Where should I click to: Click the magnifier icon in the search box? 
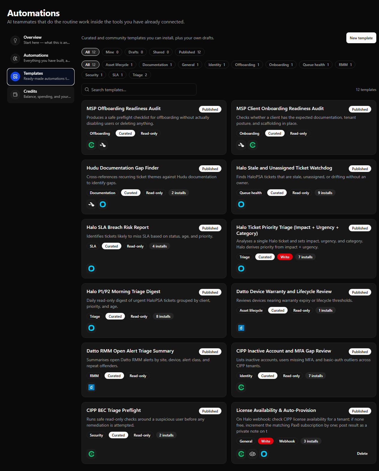click(x=87, y=89)
